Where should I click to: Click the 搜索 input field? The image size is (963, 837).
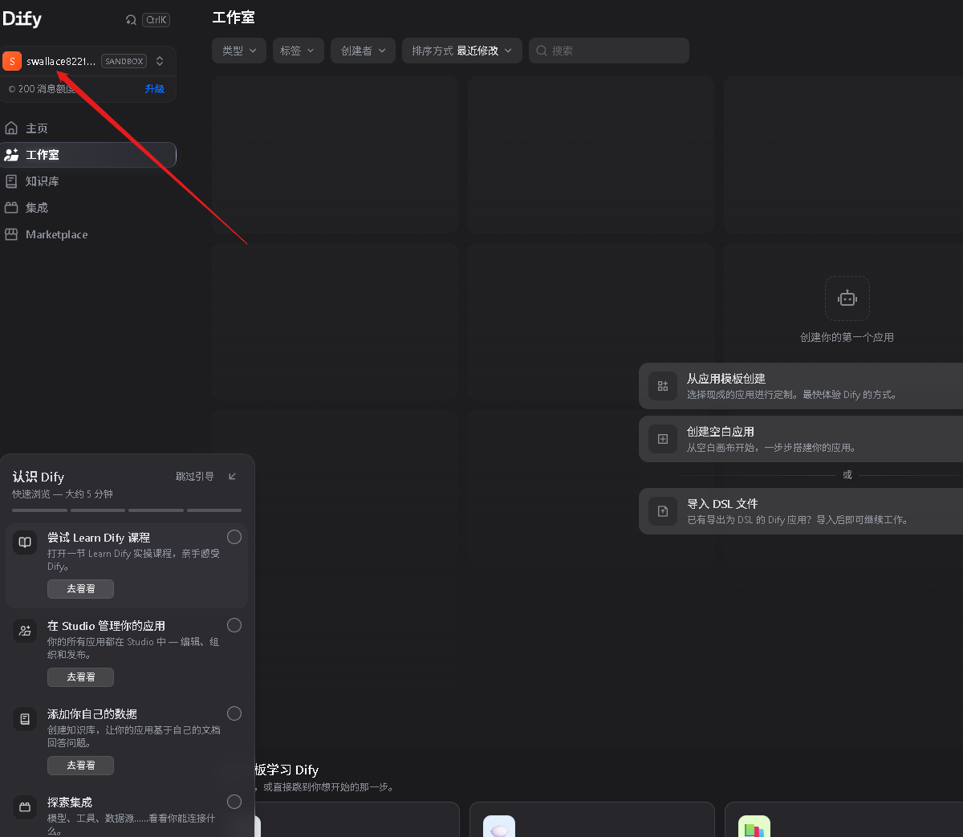[609, 51]
